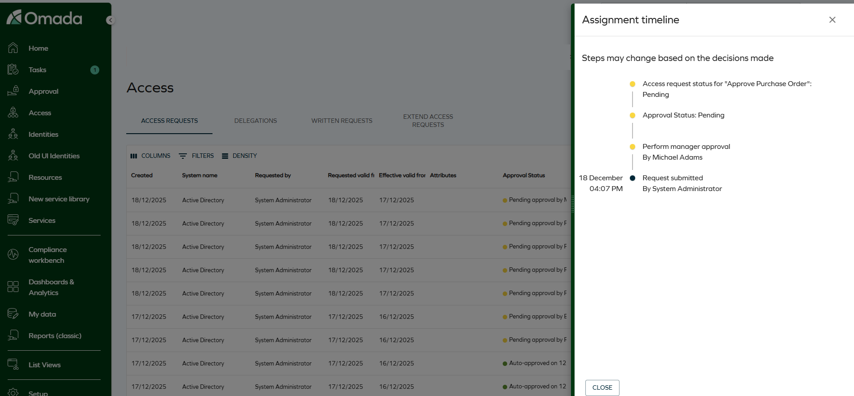
Task: Click the Access request status pending marker
Action: pos(633,84)
